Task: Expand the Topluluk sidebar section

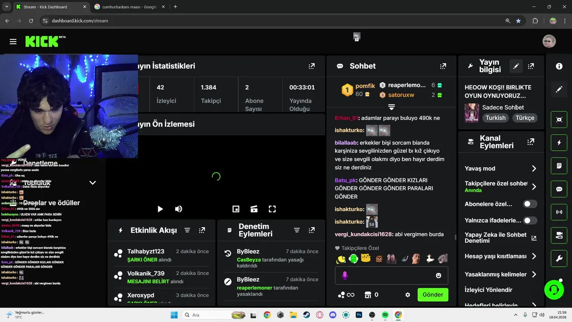Action: tap(93, 182)
